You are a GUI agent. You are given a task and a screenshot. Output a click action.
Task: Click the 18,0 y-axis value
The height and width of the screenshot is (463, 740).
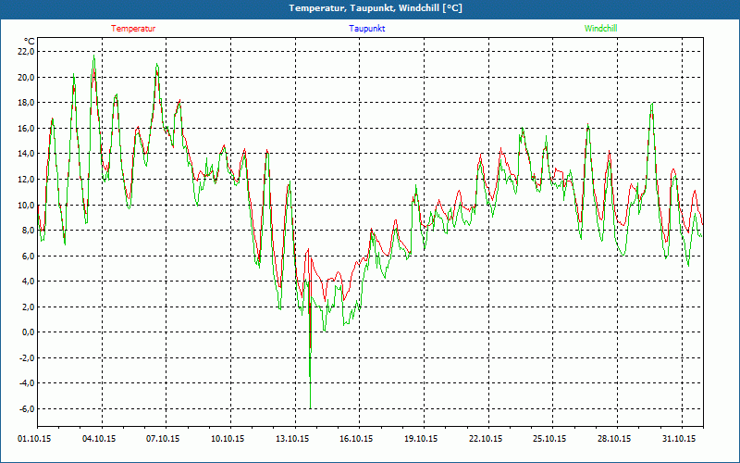[x=27, y=103]
